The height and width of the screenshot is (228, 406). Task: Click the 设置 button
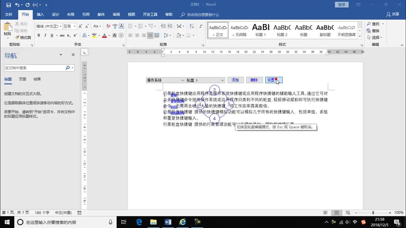coord(273,80)
